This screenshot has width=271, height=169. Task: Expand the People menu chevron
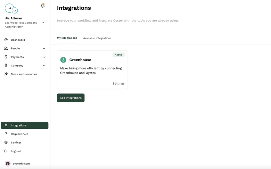(44, 48)
